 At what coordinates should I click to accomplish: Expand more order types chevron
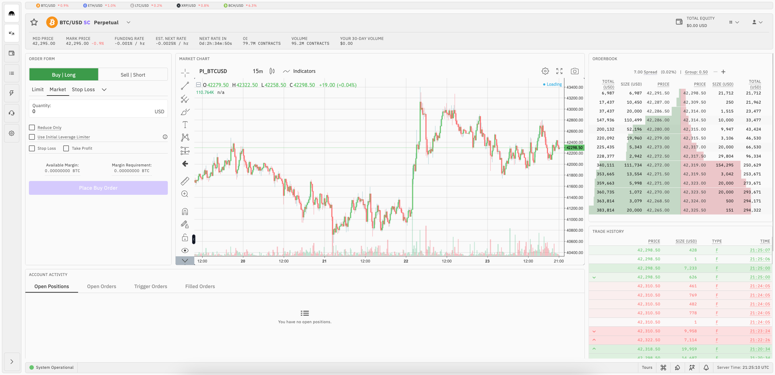104,90
